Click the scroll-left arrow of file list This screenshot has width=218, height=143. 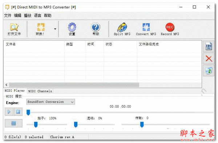tap(7, 85)
